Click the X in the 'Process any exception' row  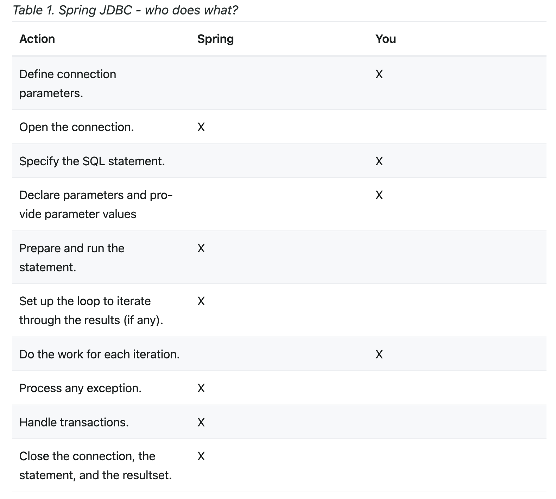201,388
